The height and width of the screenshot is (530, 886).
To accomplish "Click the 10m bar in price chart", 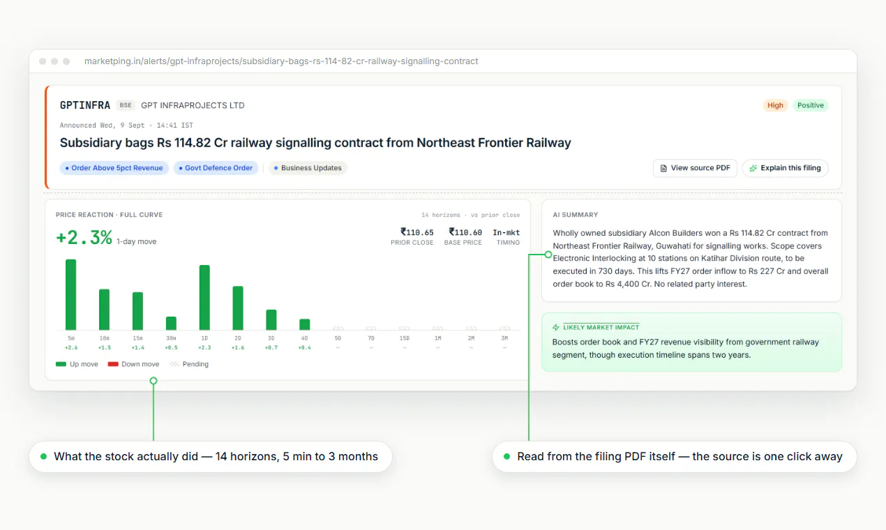I will pyautogui.click(x=104, y=310).
